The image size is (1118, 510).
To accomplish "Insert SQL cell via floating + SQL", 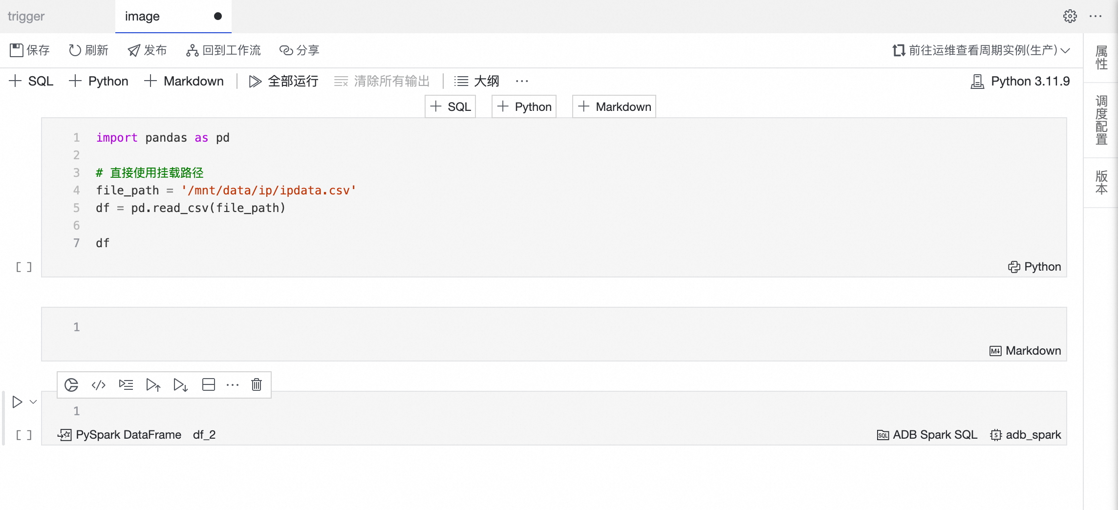I will pos(451,106).
